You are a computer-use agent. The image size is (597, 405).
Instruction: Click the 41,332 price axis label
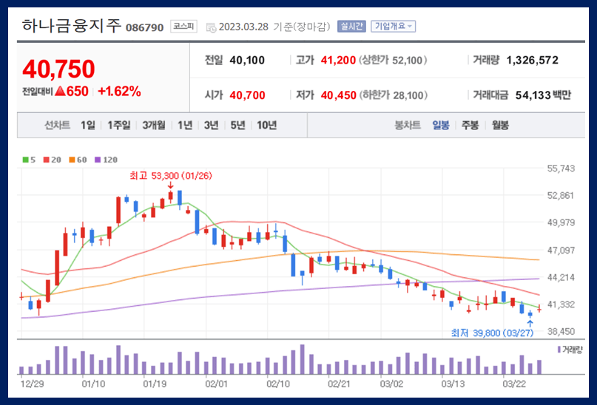pos(561,304)
